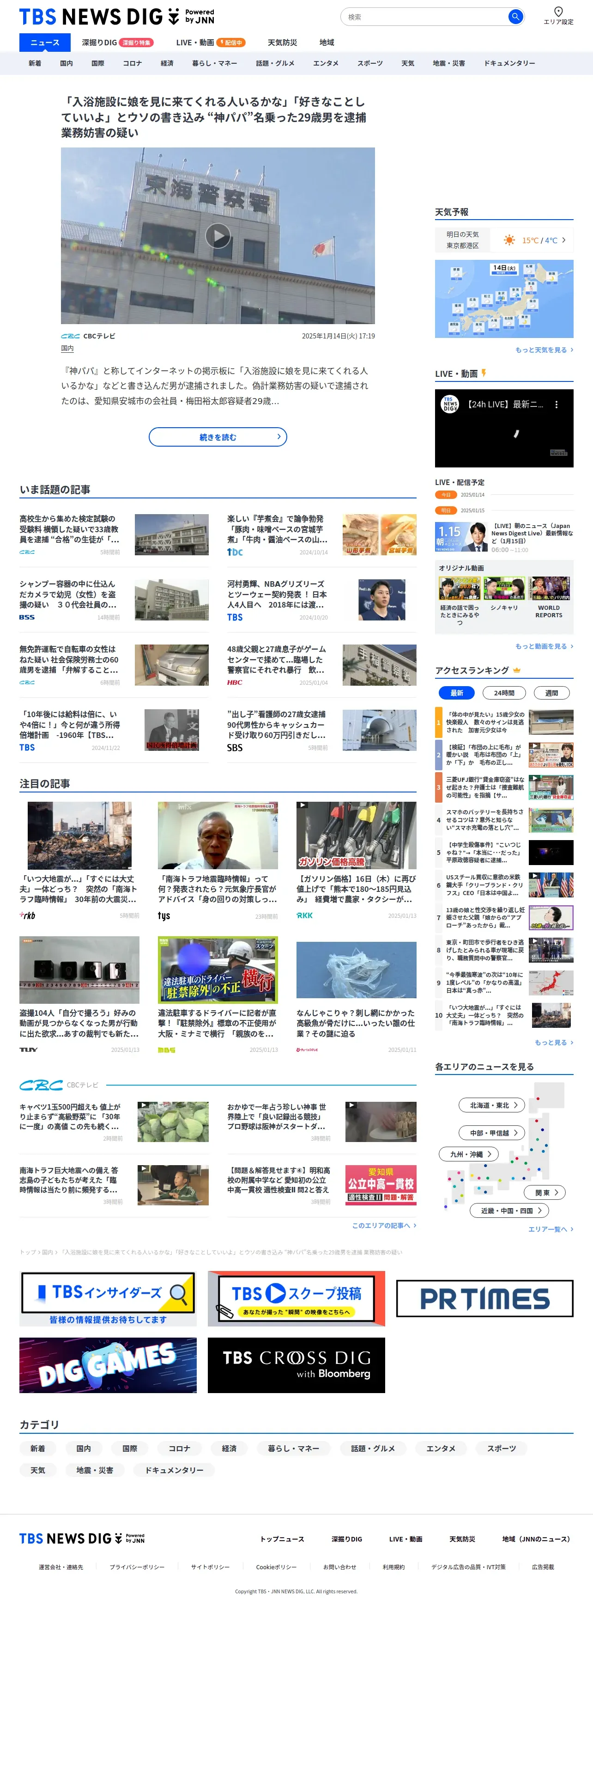
Task: Open the Japan weather map image
Action: pos(504,299)
